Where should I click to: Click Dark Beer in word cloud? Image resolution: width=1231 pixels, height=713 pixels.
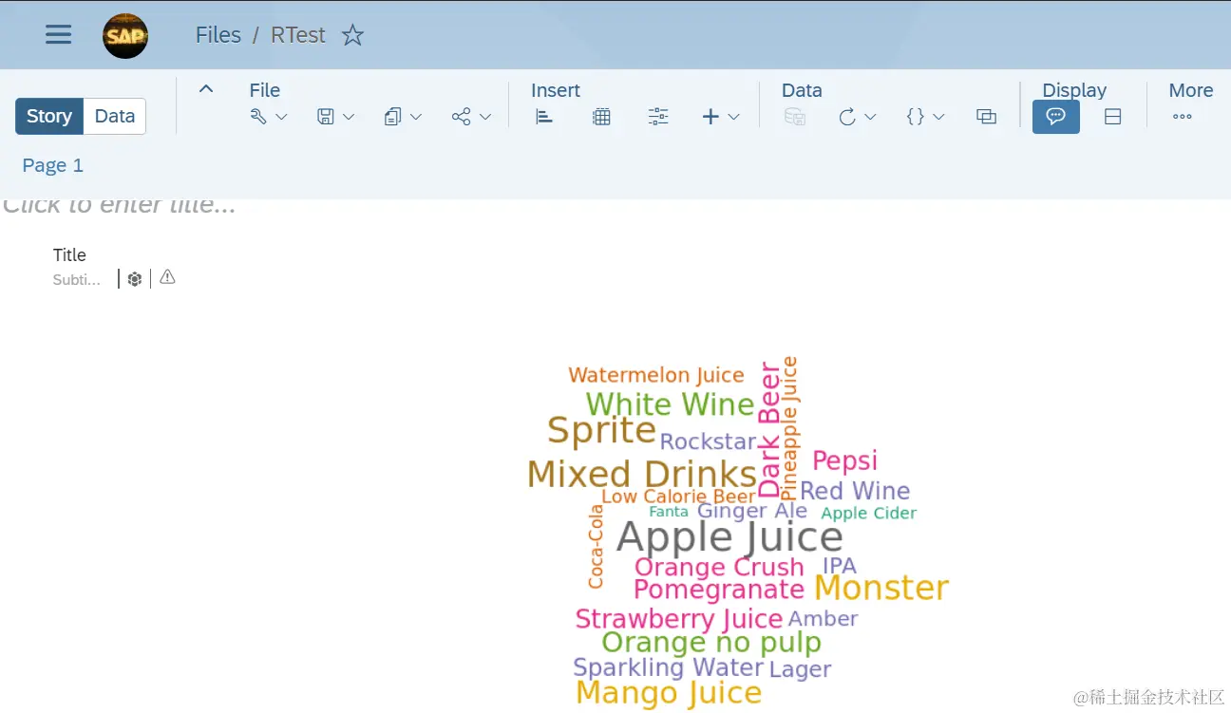click(x=769, y=430)
